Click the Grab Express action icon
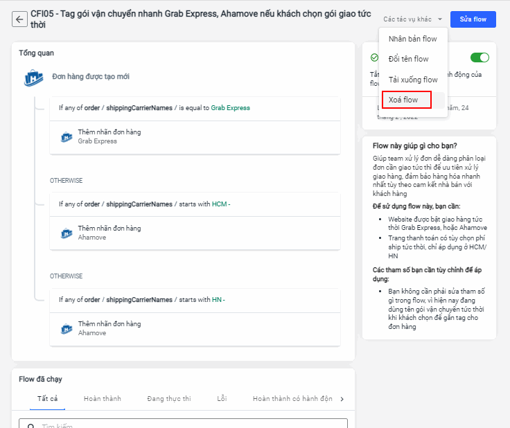 [67, 136]
